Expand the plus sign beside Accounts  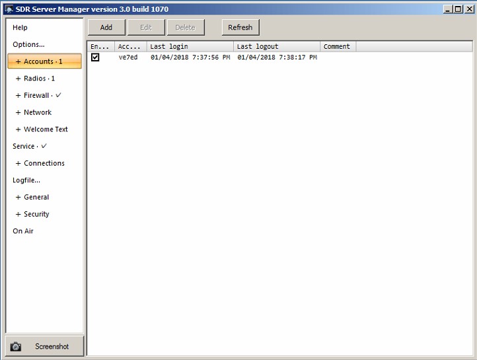click(18, 61)
